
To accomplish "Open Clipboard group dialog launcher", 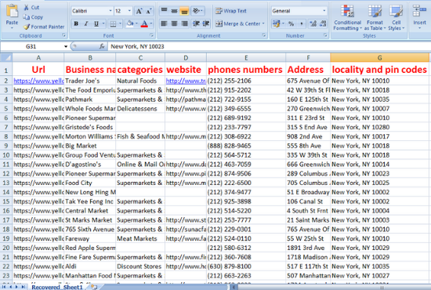I will coord(63,35).
